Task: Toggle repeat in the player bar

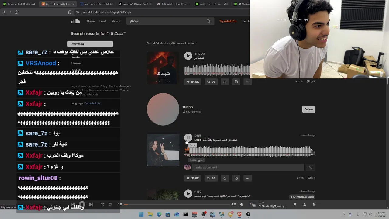Action: click(x=110, y=204)
